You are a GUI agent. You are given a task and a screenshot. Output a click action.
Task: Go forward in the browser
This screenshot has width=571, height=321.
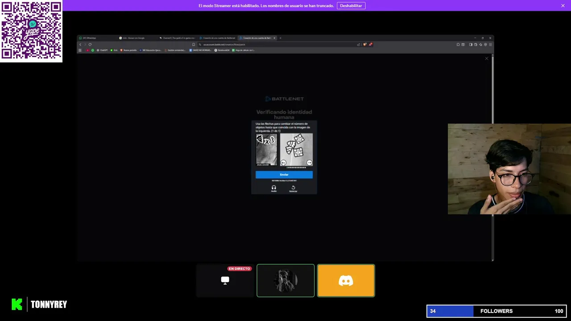click(x=85, y=45)
